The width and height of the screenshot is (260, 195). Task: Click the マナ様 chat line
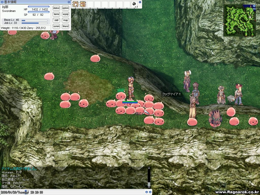coord(12,183)
